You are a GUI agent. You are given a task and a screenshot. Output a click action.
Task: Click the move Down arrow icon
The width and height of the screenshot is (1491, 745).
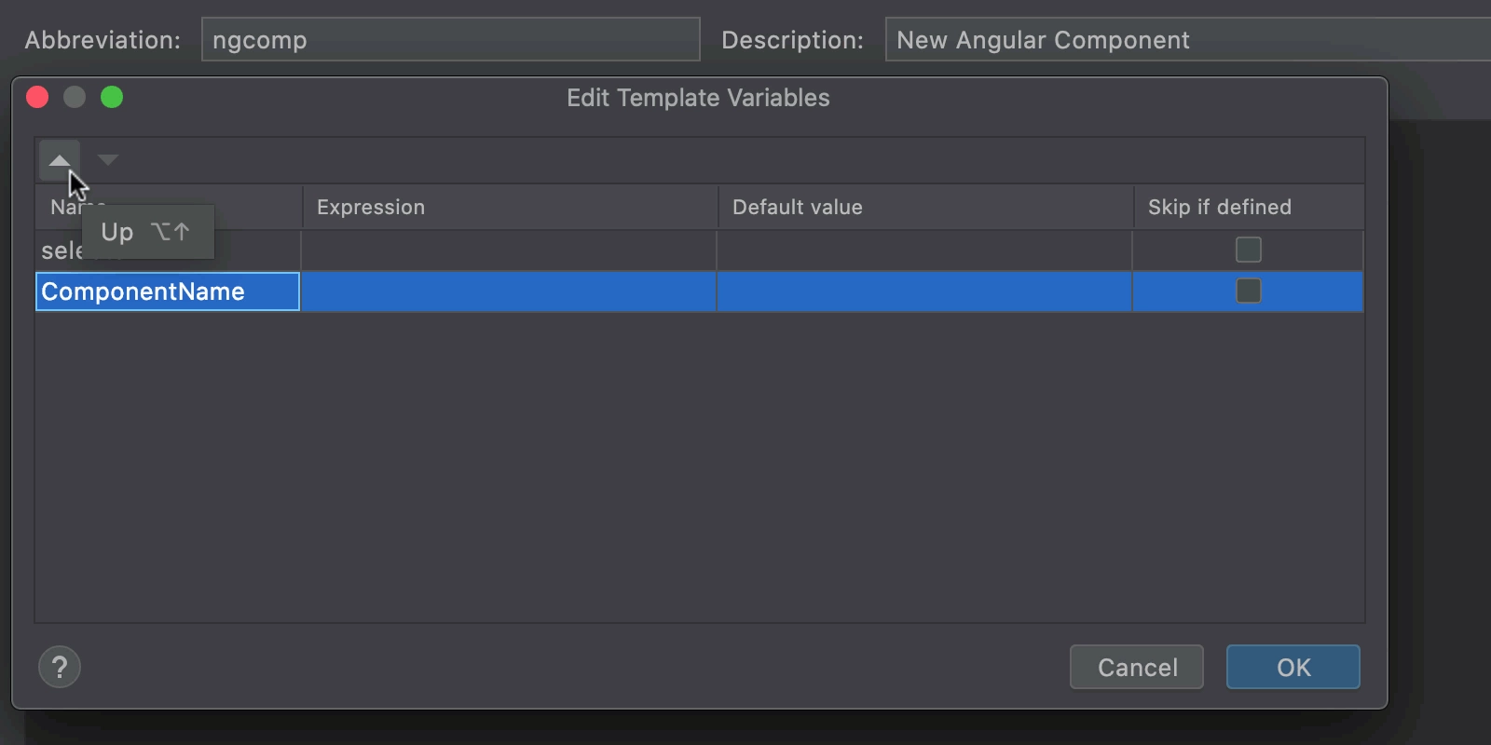(108, 160)
